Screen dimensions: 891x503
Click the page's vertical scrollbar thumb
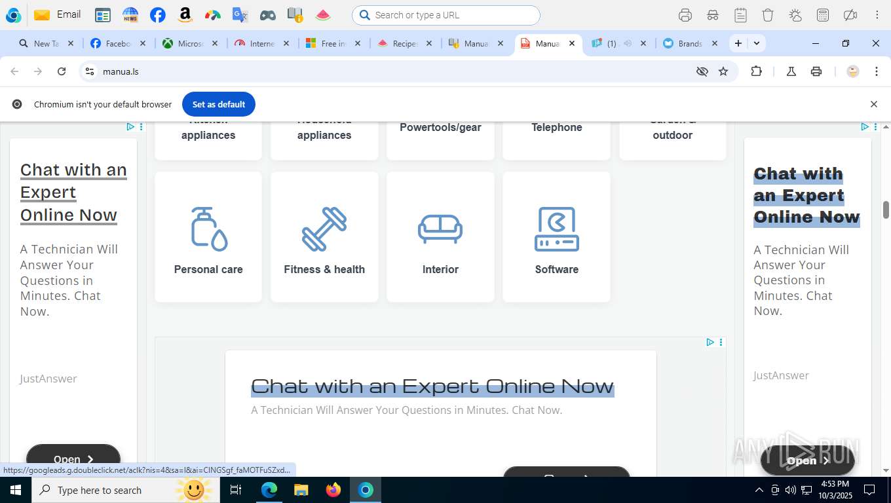click(886, 210)
